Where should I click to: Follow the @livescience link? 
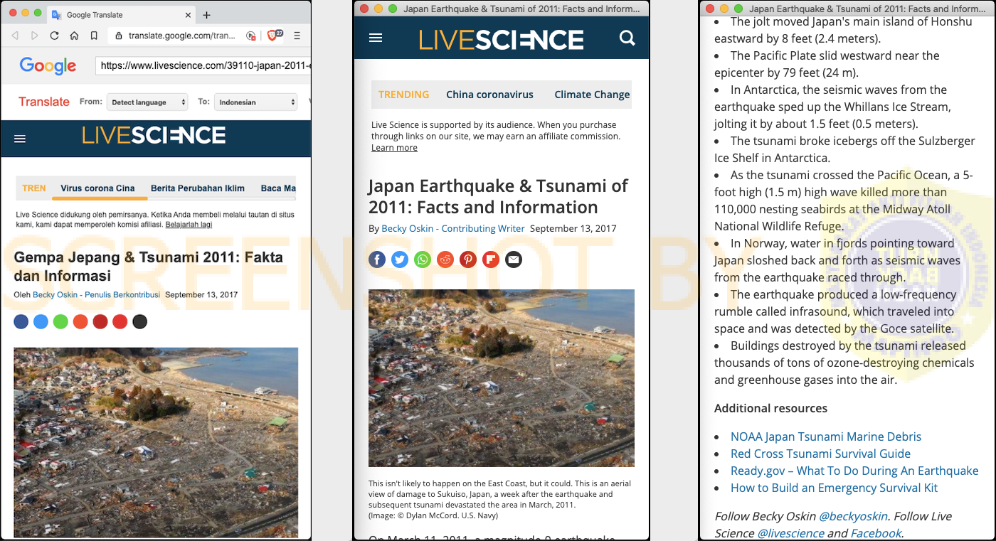(790, 533)
